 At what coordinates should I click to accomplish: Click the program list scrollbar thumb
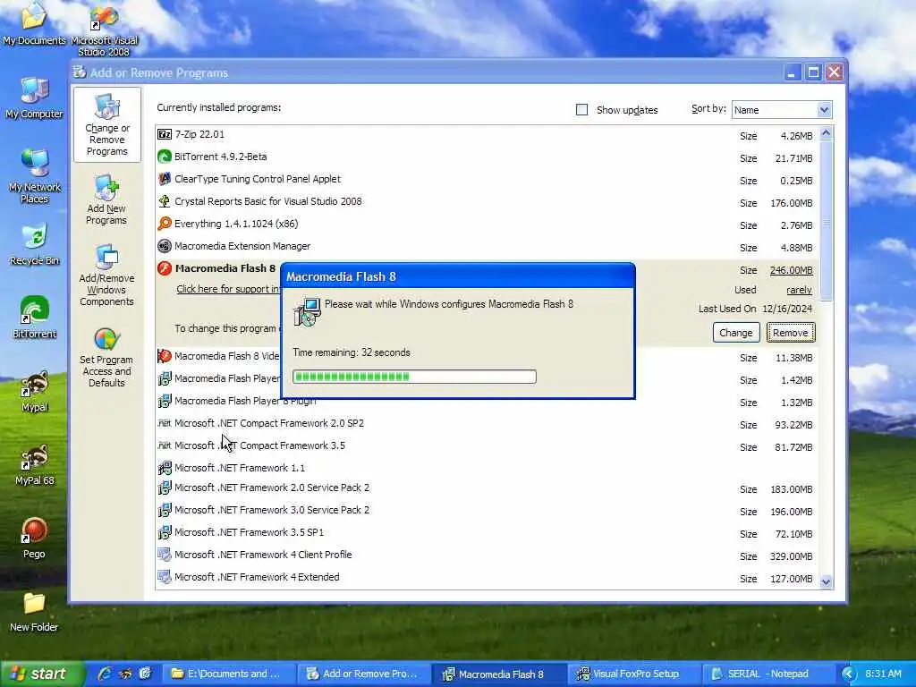[x=826, y=220]
